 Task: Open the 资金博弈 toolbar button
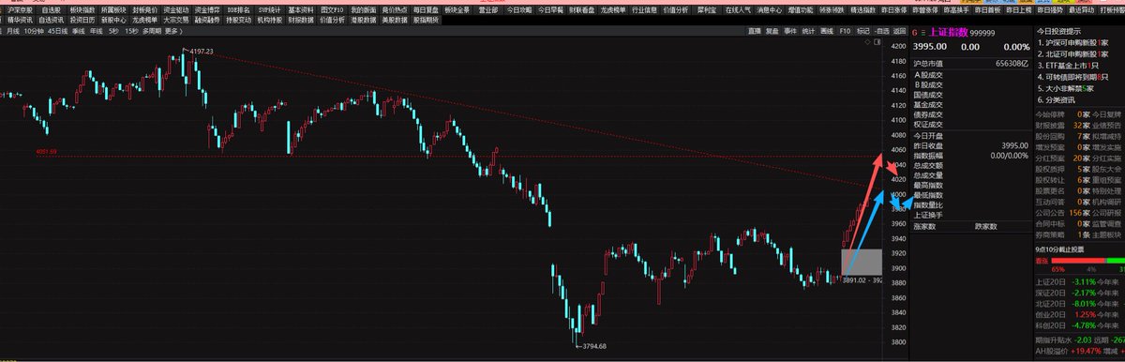point(207,9)
